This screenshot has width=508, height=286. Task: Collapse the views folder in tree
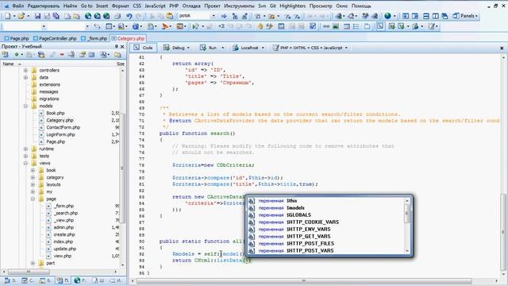[x=25, y=163]
